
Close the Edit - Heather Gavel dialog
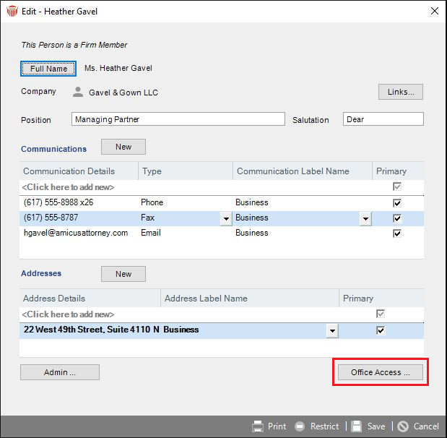pyautogui.click(x=435, y=11)
